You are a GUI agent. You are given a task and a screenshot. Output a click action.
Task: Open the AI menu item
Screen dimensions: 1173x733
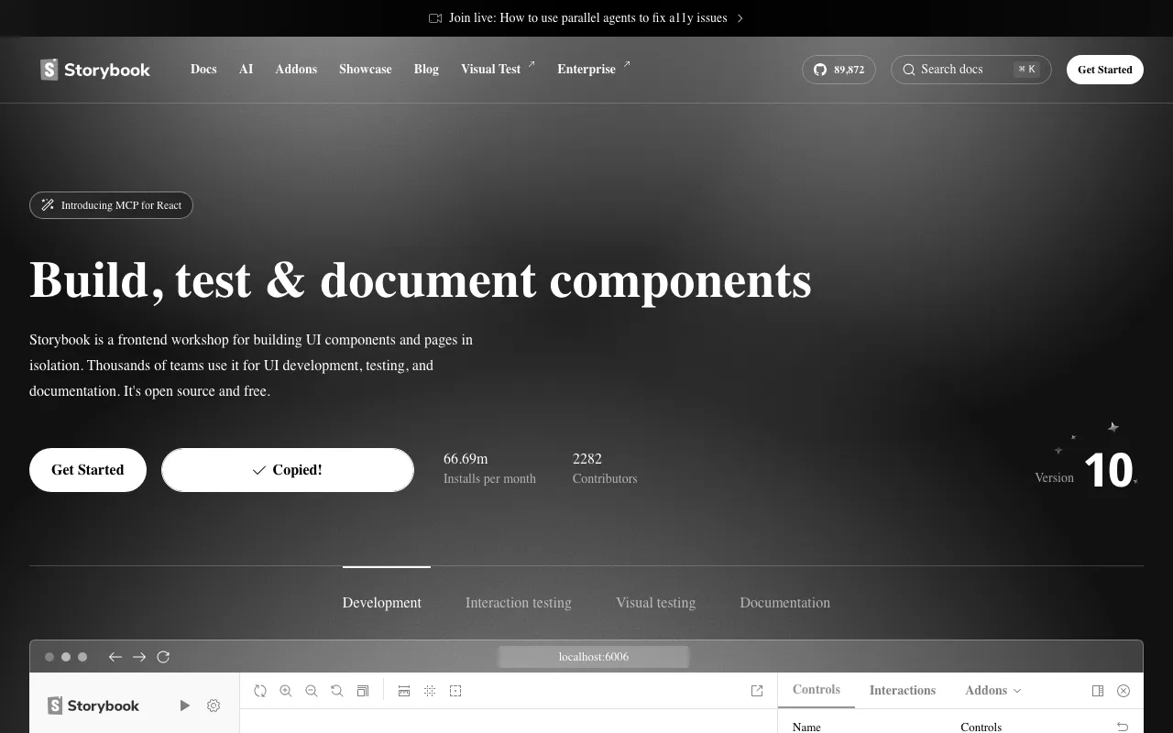pos(246,70)
